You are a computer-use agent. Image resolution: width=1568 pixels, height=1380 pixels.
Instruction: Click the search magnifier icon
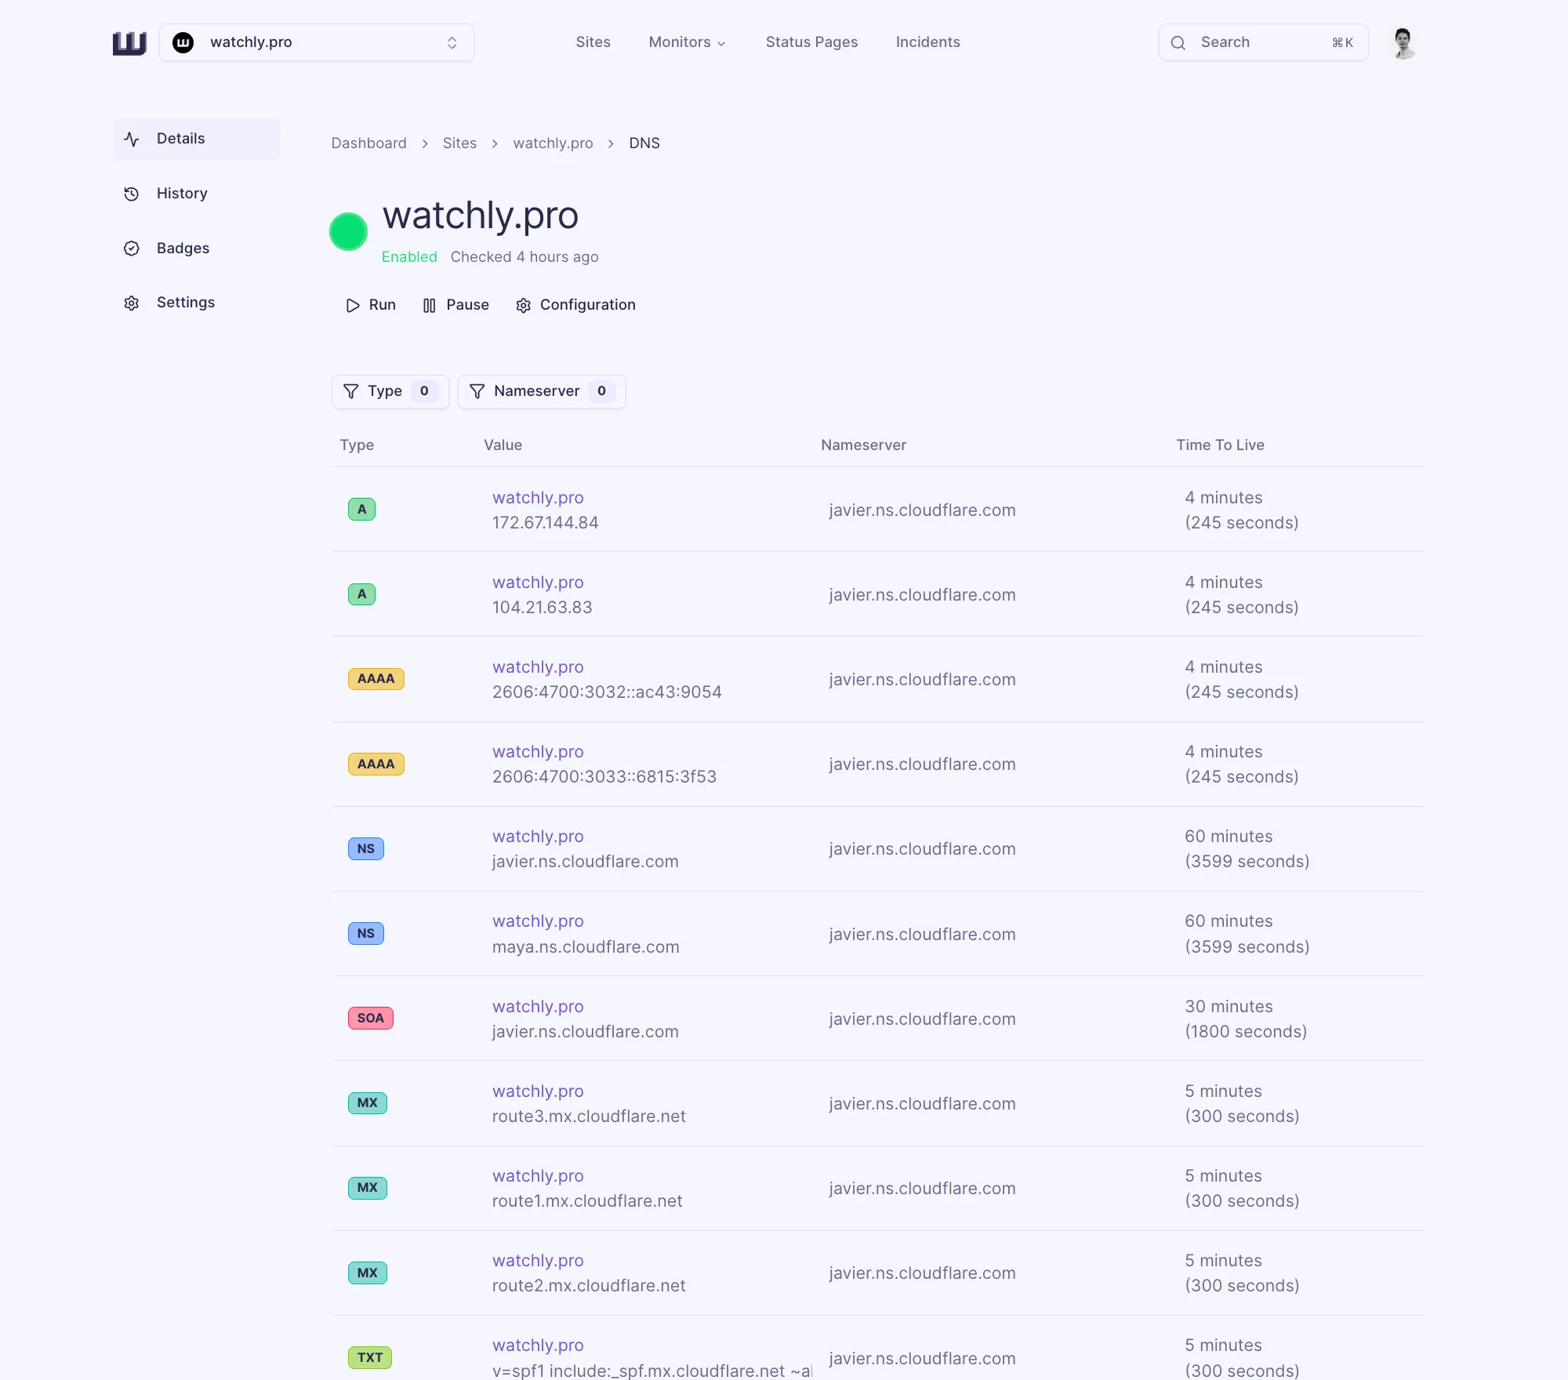[1178, 43]
